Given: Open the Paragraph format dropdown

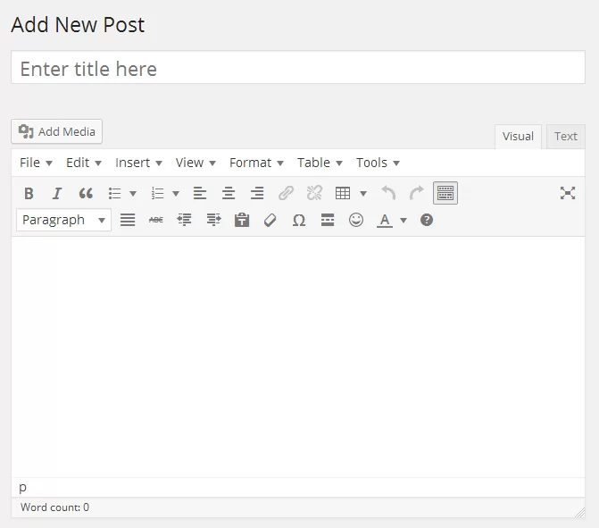Looking at the screenshot, I should tap(63, 220).
